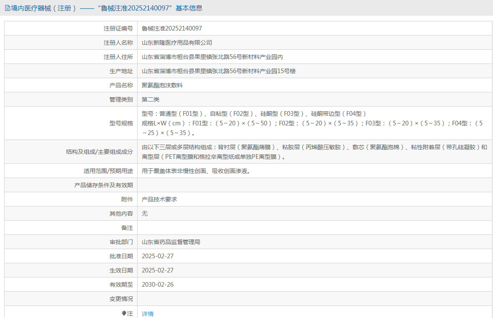Click the 有效期至 label
Viewport: 493px width, 318px height.
[121, 285]
